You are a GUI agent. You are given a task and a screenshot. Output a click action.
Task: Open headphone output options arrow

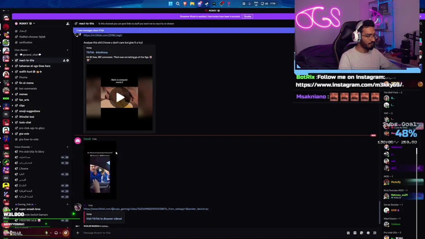[x=60, y=233]
